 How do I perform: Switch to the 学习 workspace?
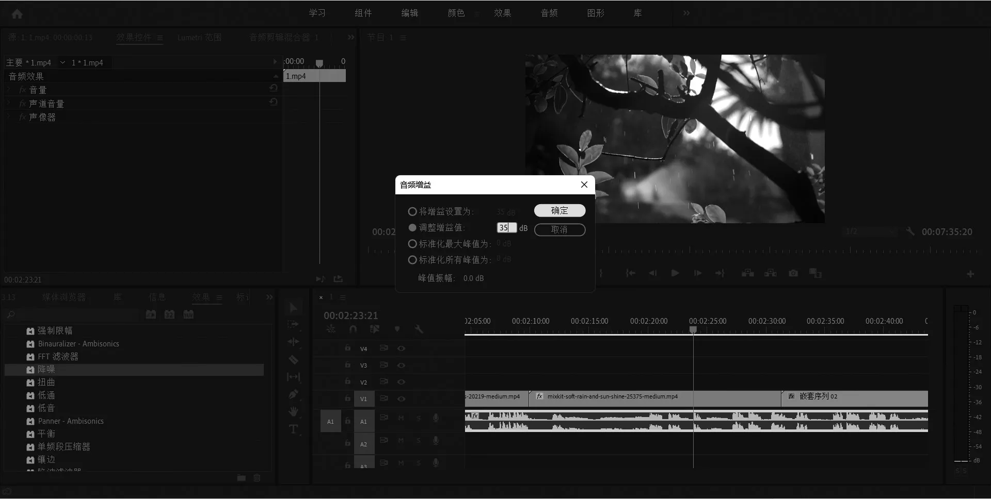tap(317, 13)
